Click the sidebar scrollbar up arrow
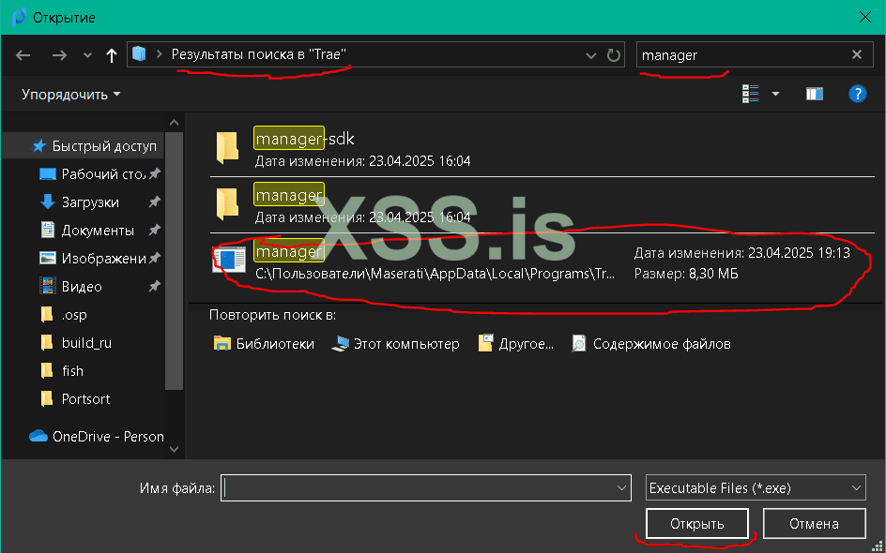This screenshot has height=553, width=886. 174,123
